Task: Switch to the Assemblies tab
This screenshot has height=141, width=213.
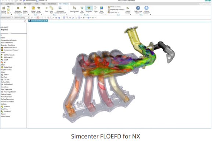Action: [x=52, y=4]
